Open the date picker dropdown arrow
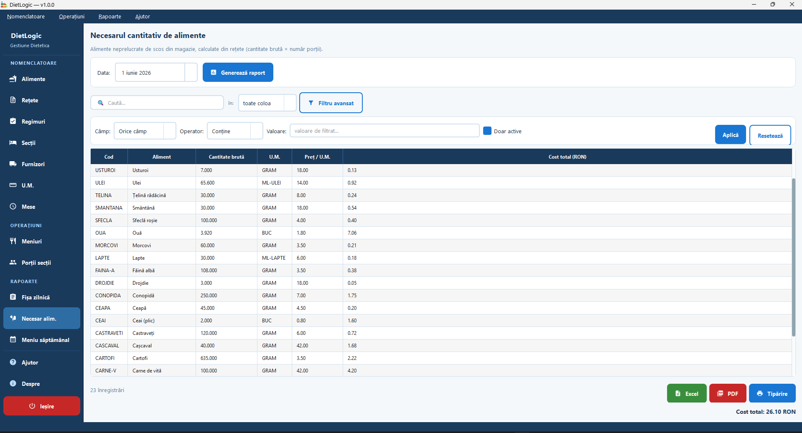This screenshot has height=433, width=802. [x=191, y=73]
